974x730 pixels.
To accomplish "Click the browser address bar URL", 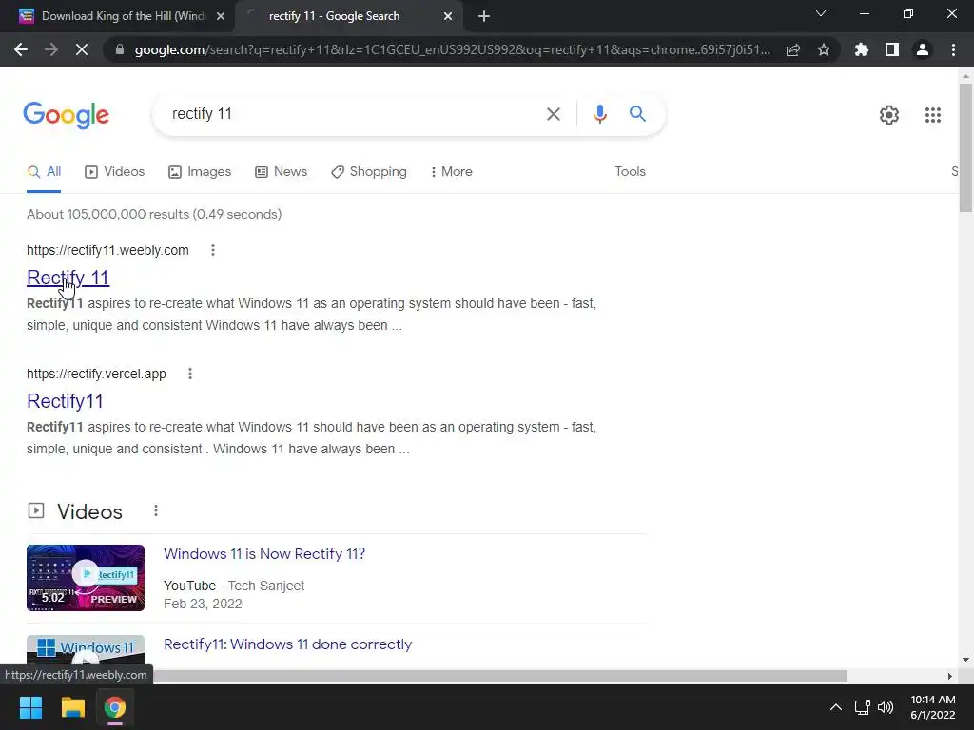I will click(452, 49).
